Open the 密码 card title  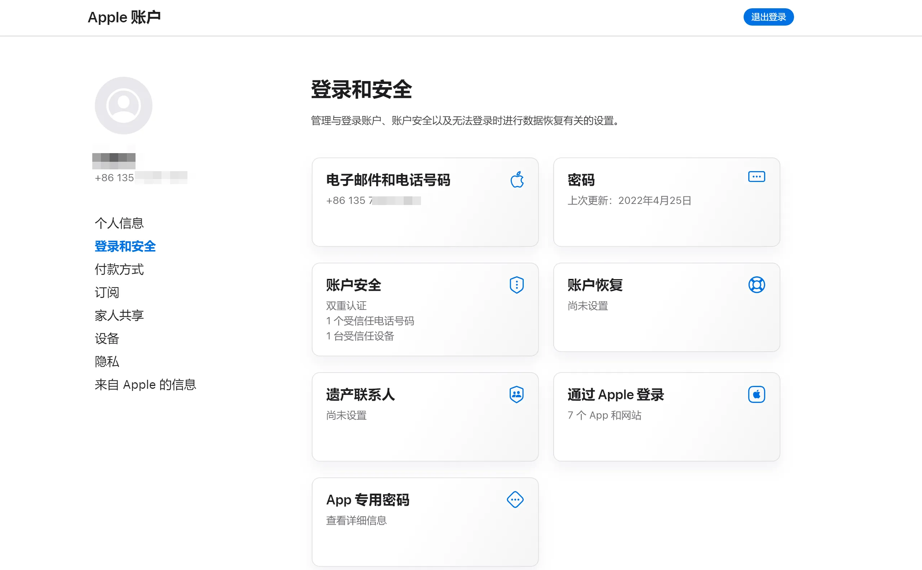[x=581, y=180]
